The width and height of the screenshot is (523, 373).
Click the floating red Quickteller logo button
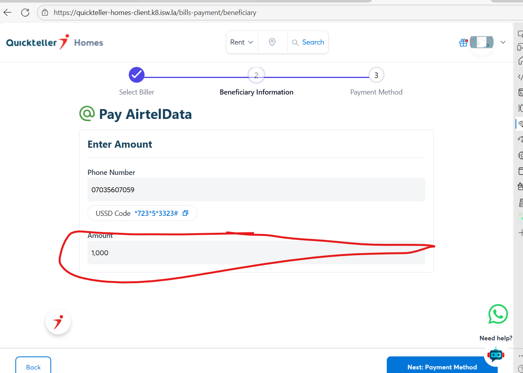(58, 322)
